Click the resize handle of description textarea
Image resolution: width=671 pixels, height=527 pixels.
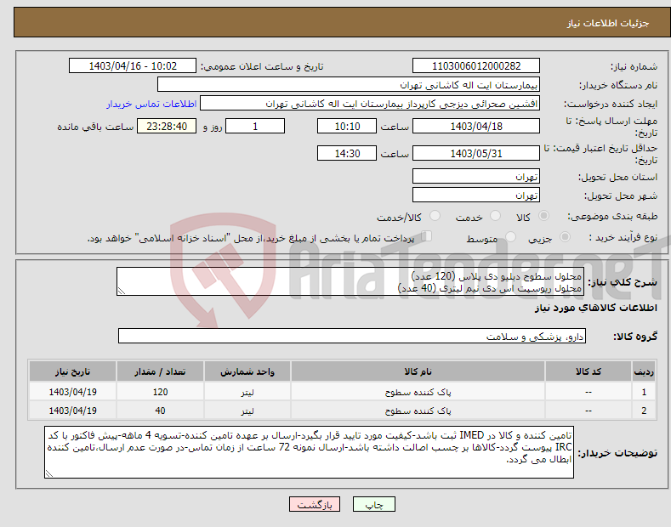point(122,292)
